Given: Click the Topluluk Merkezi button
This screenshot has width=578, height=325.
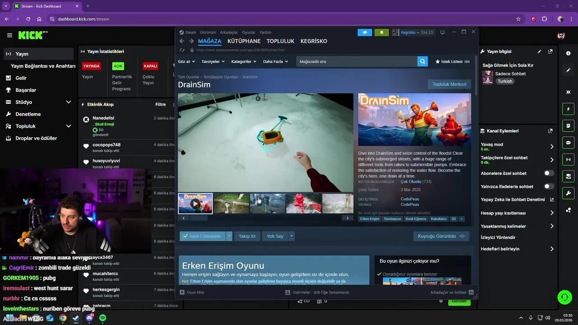Looking at the screenshot, I should tap(449, 84).
